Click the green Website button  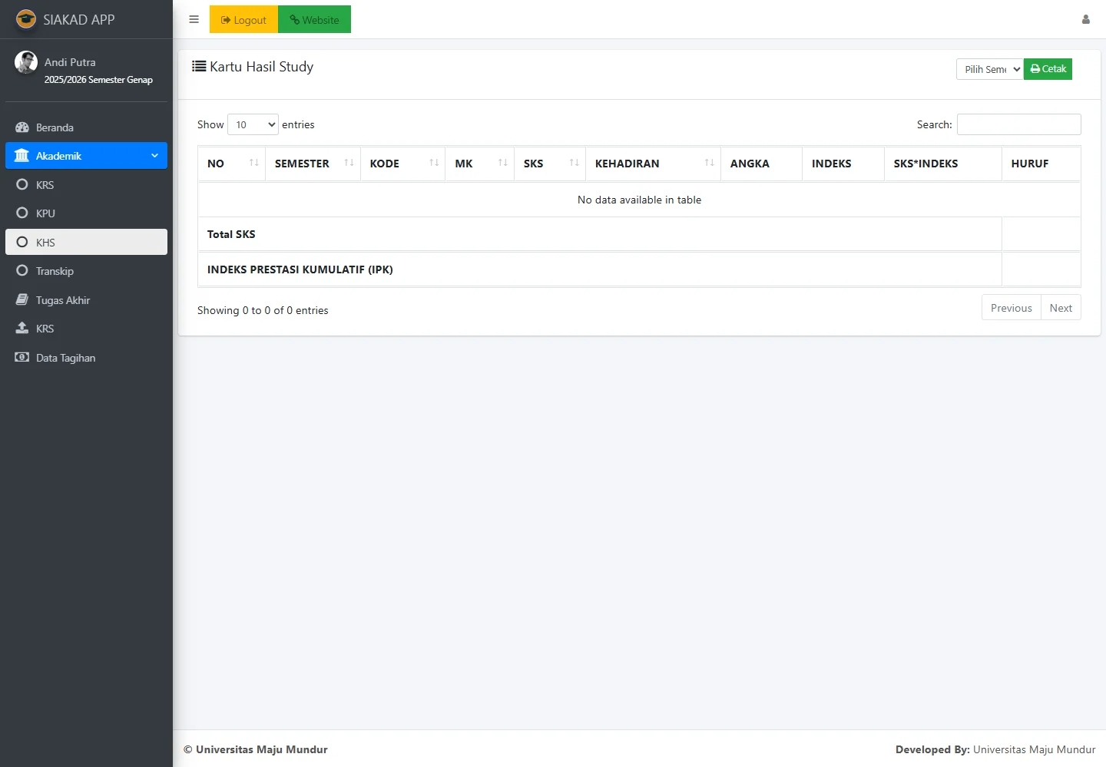click(x=314, y=20)
